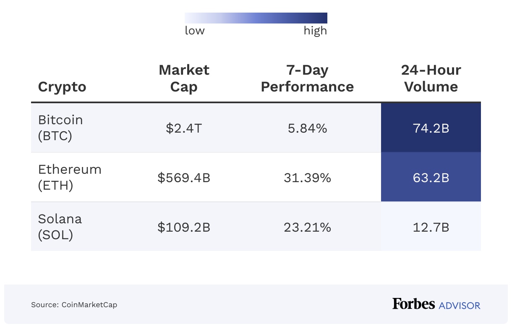The image size is (512, 329).
Task: Select the 7-Day Performance column header
Action: 307,78
